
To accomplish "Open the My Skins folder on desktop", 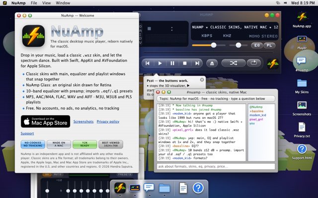I will pos(302,86).
